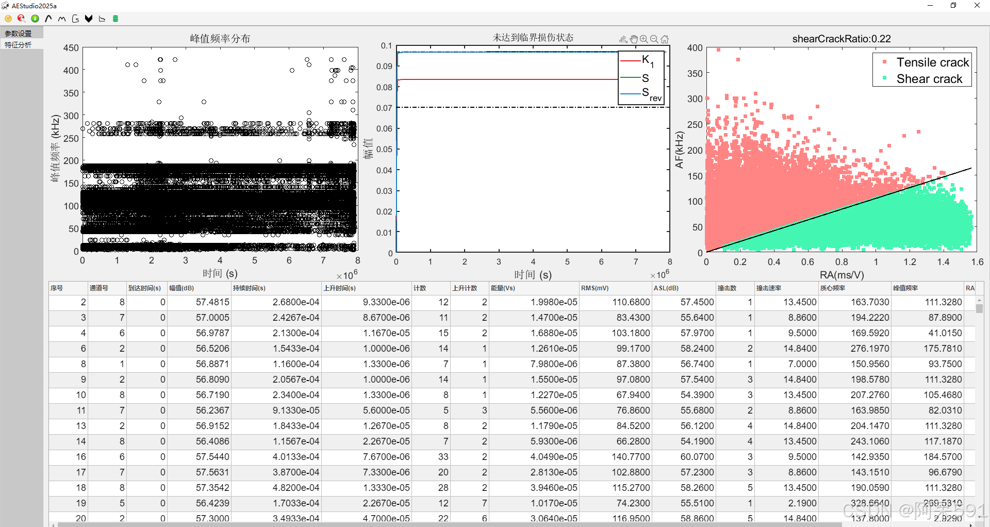
Task: Restore view with the home icon on plot
Action: 665,39
